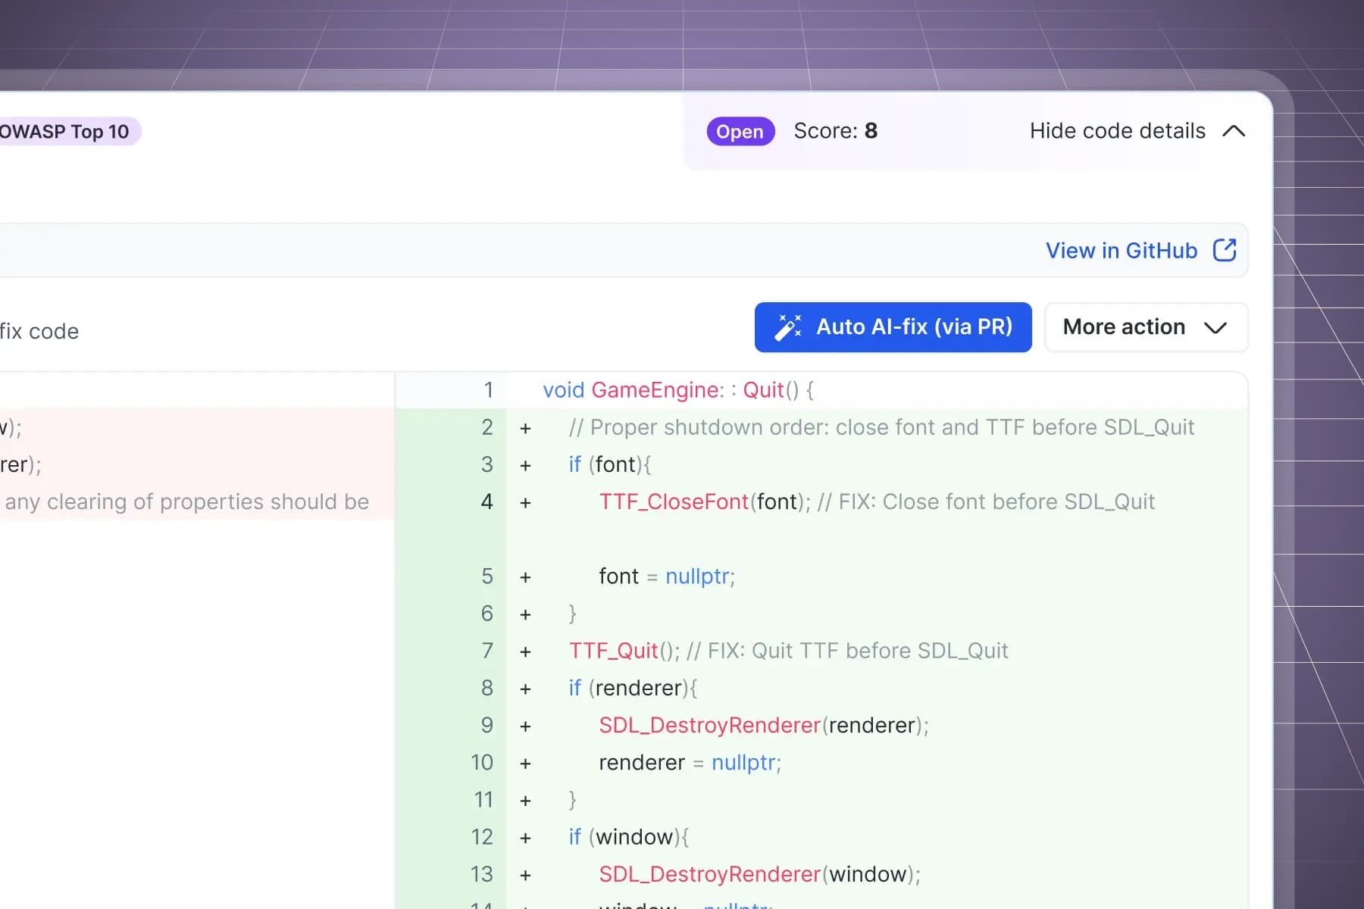Click the plus marker on line 10
Image resolution: width=1364 pixels, height=909 pixels.
pyautogui.click(x=525, y=763)
